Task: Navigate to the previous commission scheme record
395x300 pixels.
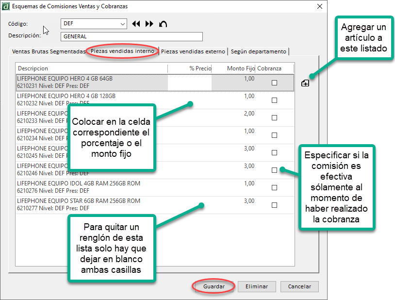Action: click(x=136, y=23)
